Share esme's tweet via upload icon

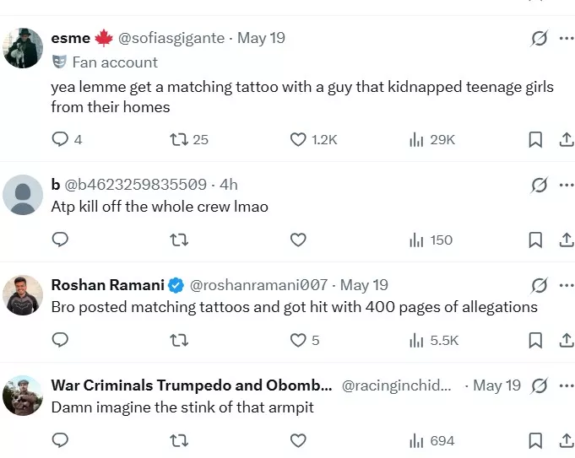[567, 140]
